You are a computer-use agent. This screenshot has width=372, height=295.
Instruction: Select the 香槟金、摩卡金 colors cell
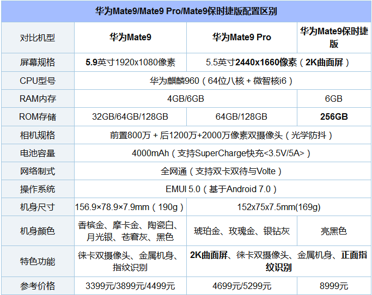coord(130,231)
